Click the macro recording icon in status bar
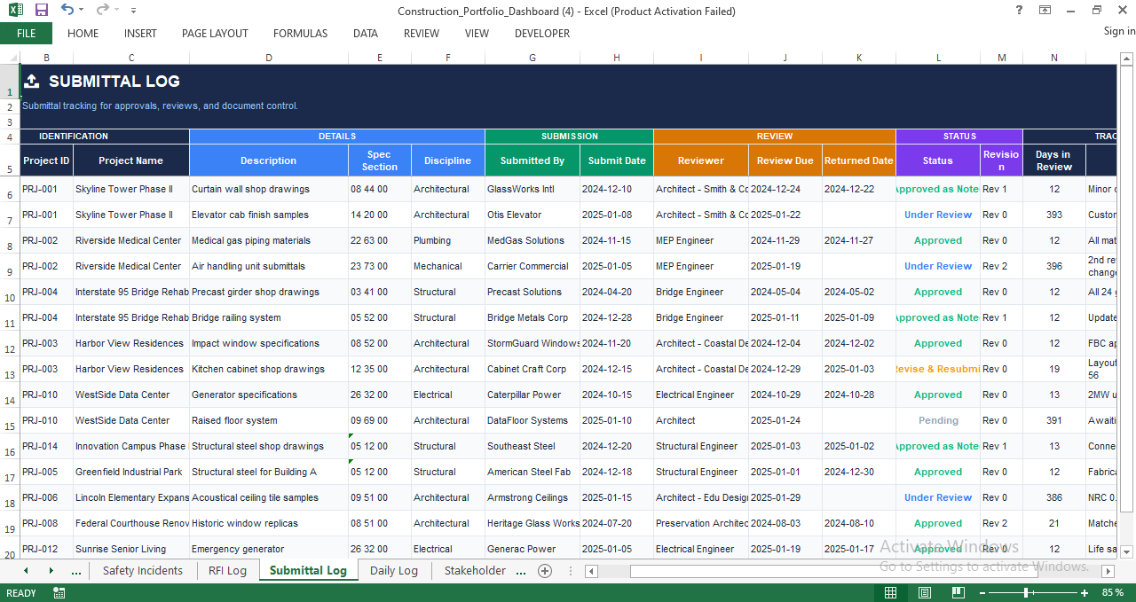Image resolution: width=1136 pixels, height=602 pixels. tap(59, 592)
